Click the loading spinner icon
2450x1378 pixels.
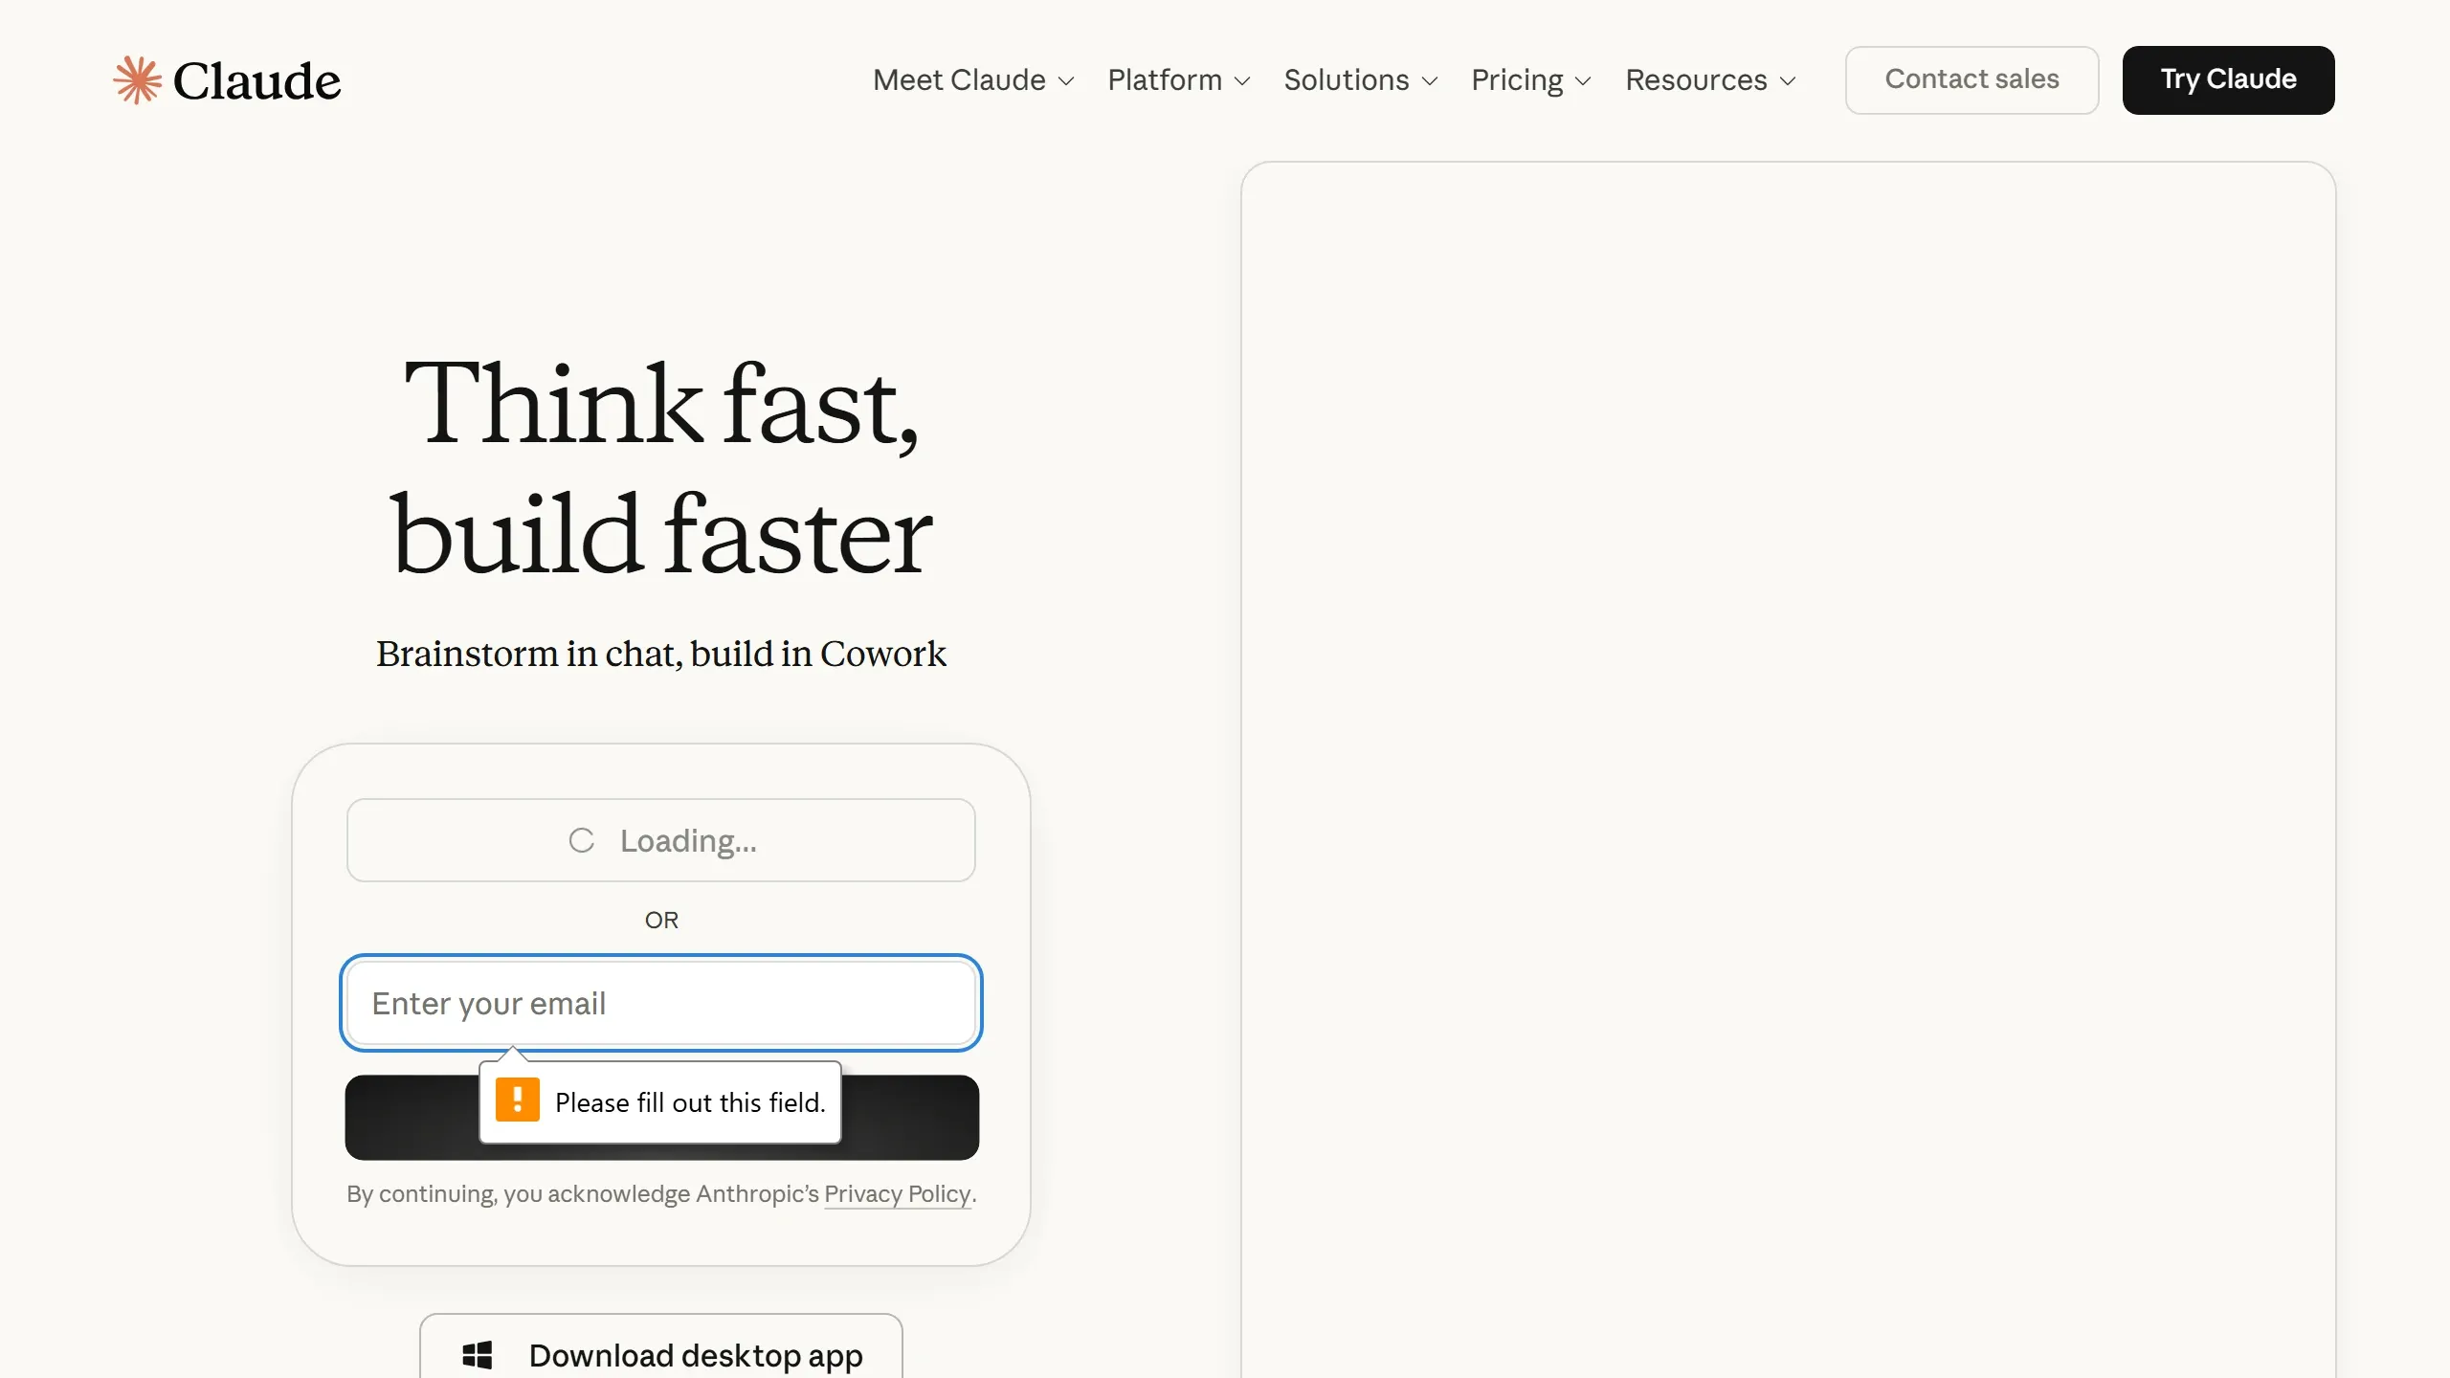(582, 840)
